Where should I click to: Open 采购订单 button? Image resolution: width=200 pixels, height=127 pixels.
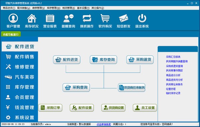(50, 108)
